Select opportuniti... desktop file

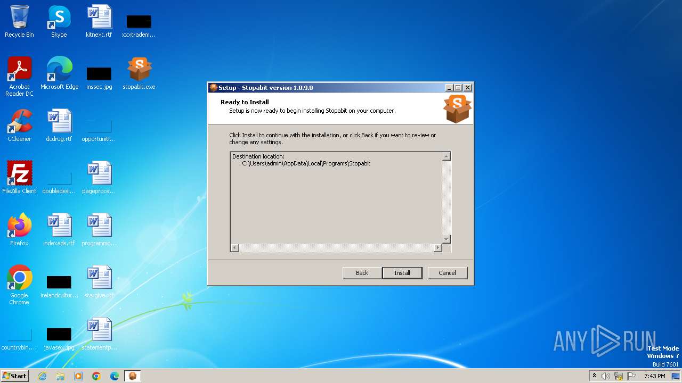point(99,130)
